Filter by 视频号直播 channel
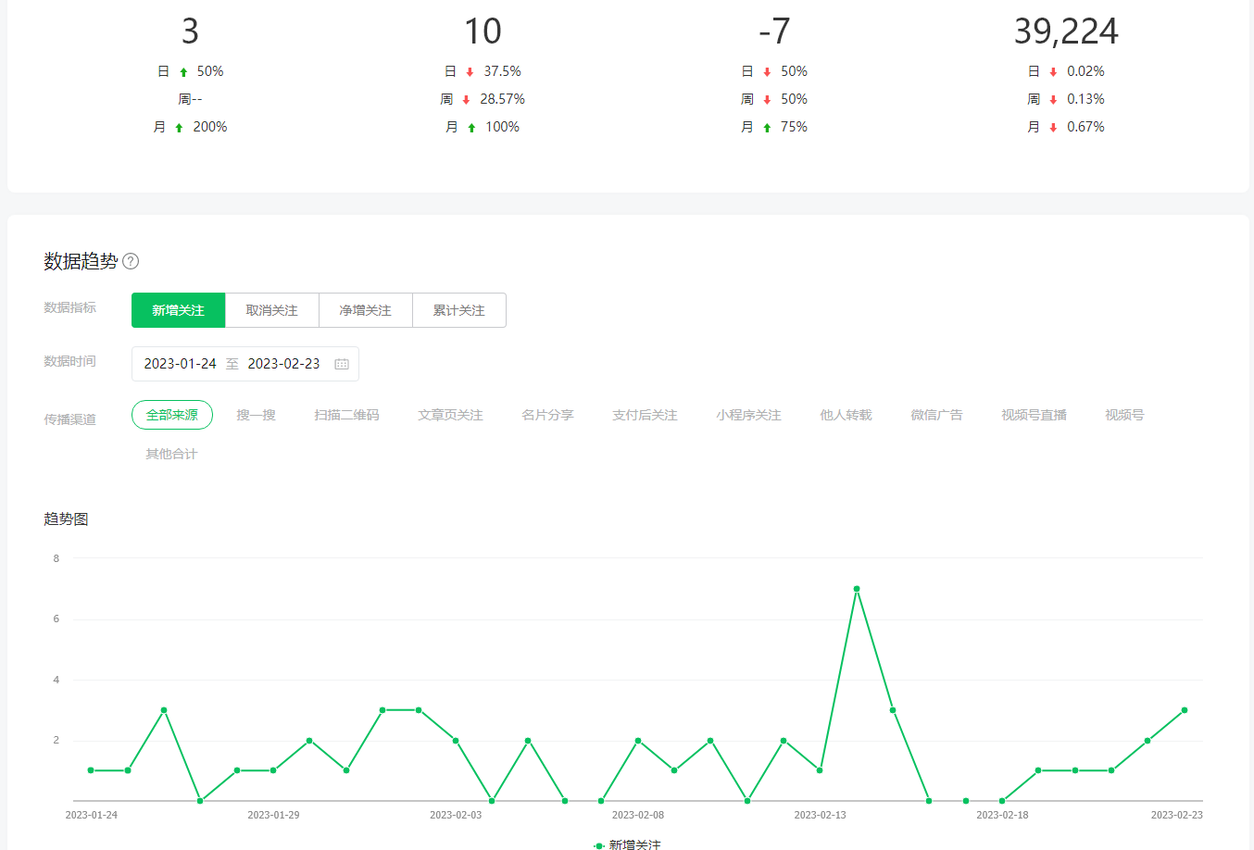This screenshot has height=850, width=1254. (x=1034, y=415)
